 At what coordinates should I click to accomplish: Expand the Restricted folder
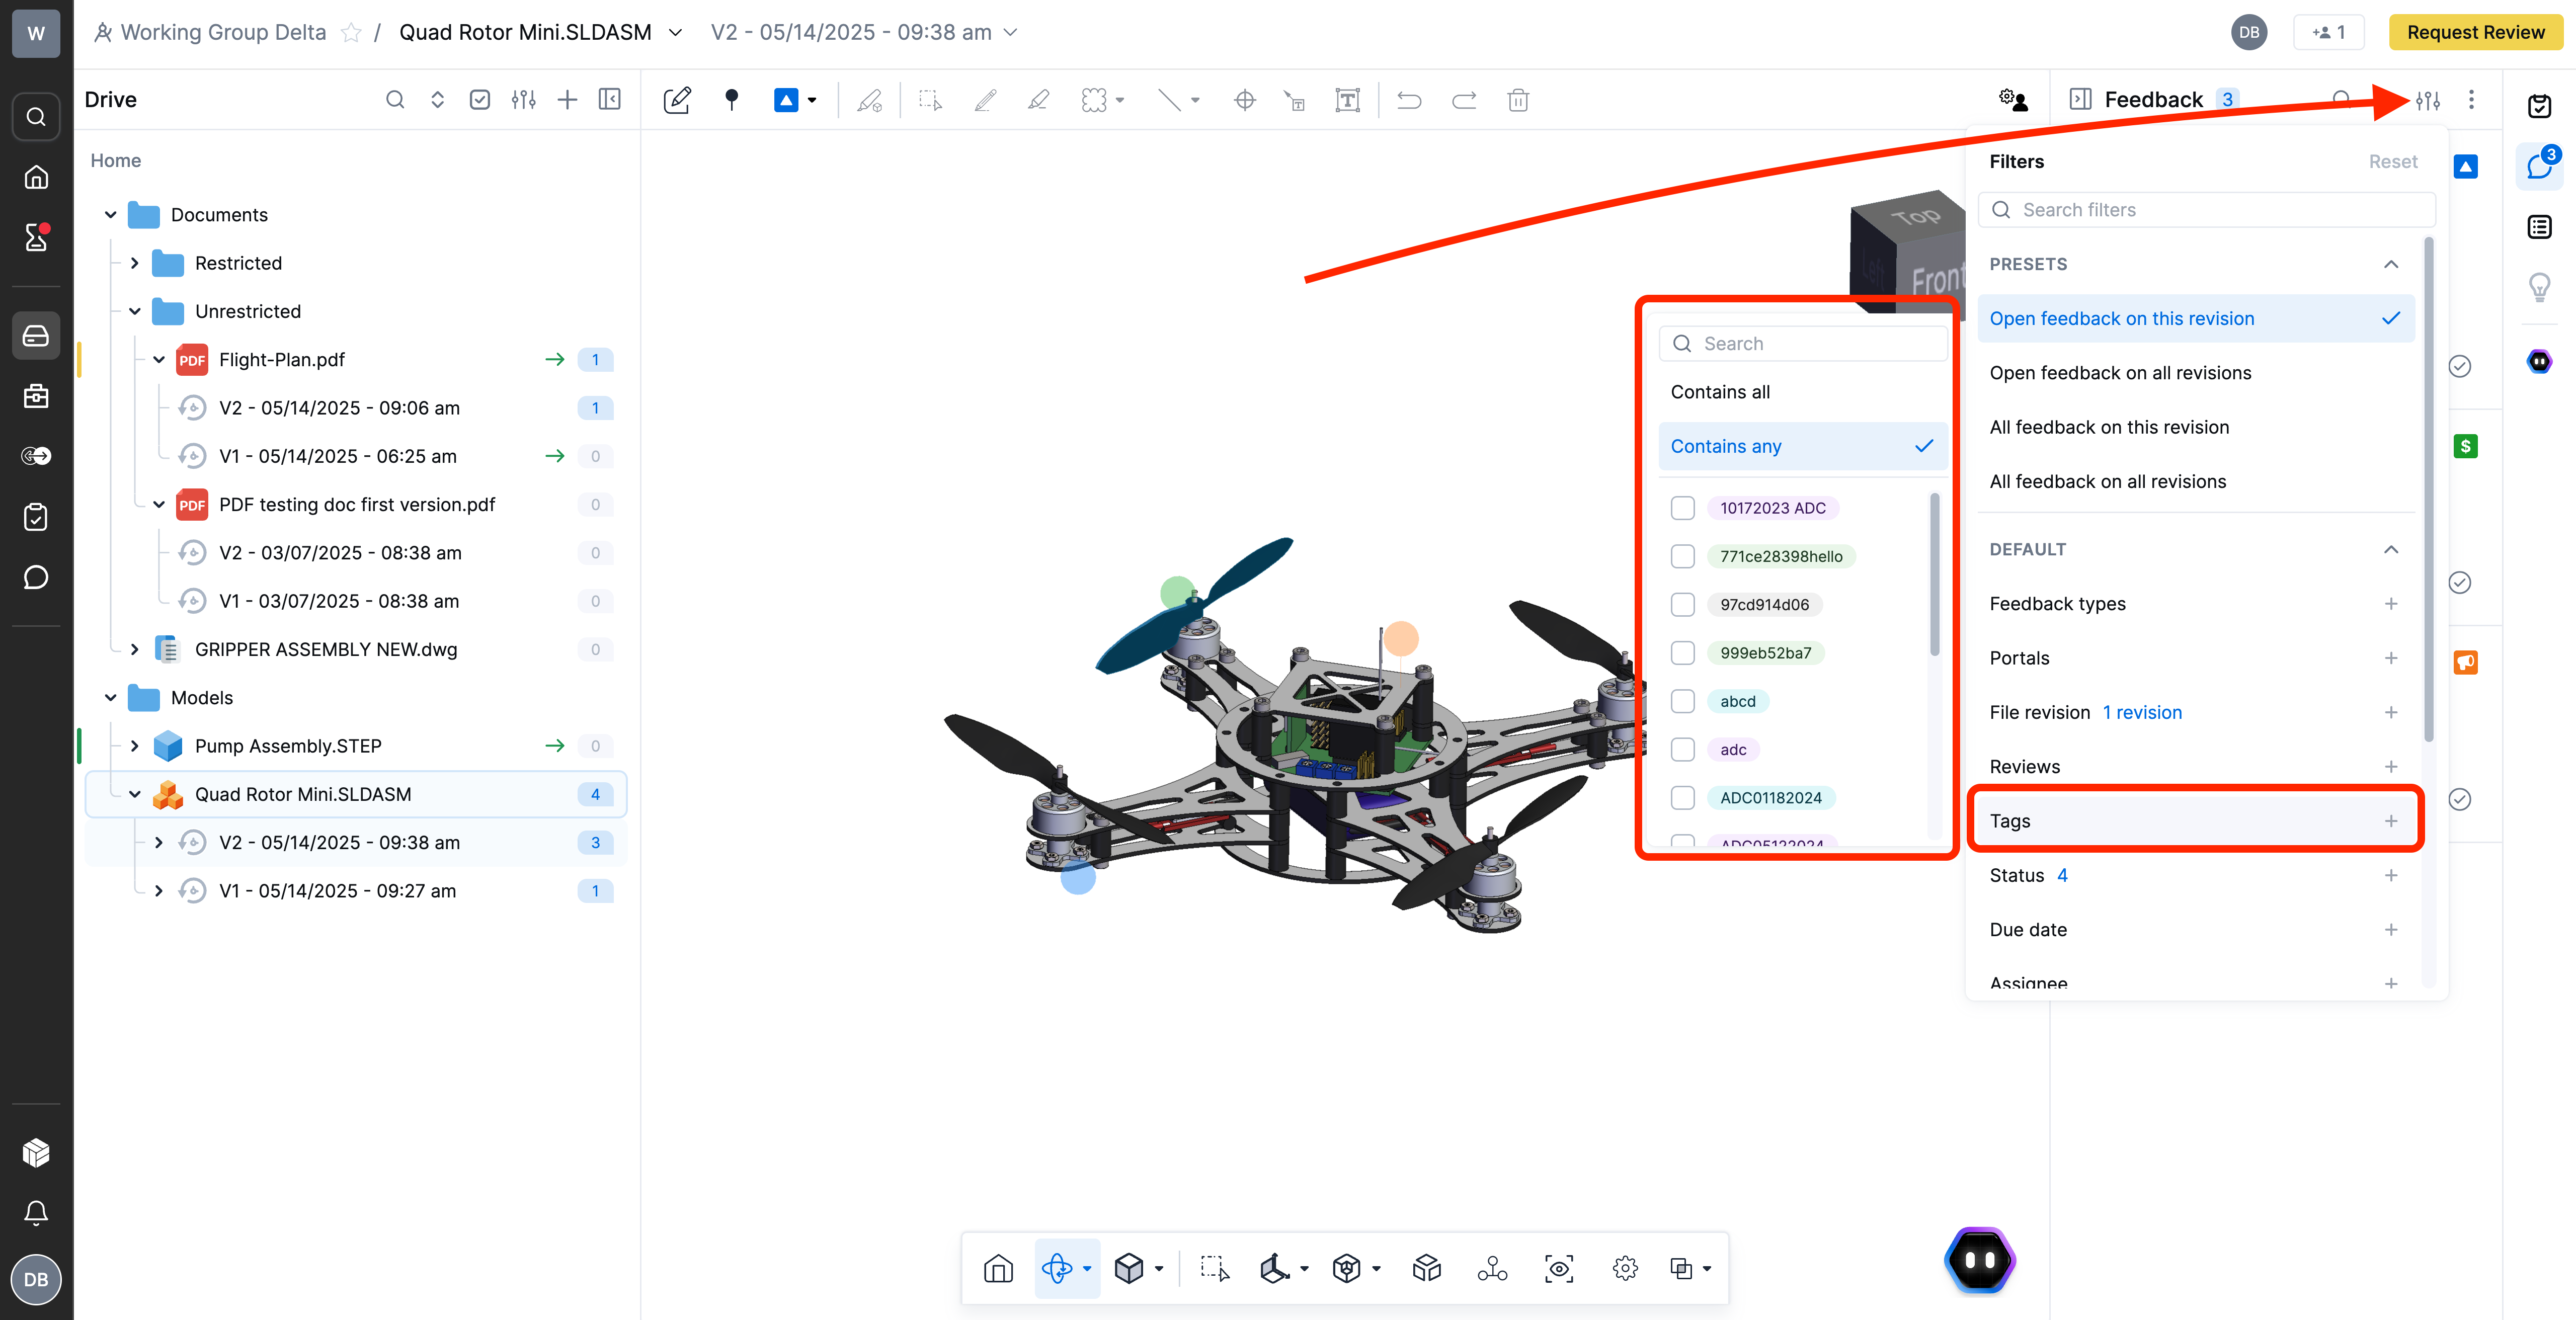pos(135,262)
